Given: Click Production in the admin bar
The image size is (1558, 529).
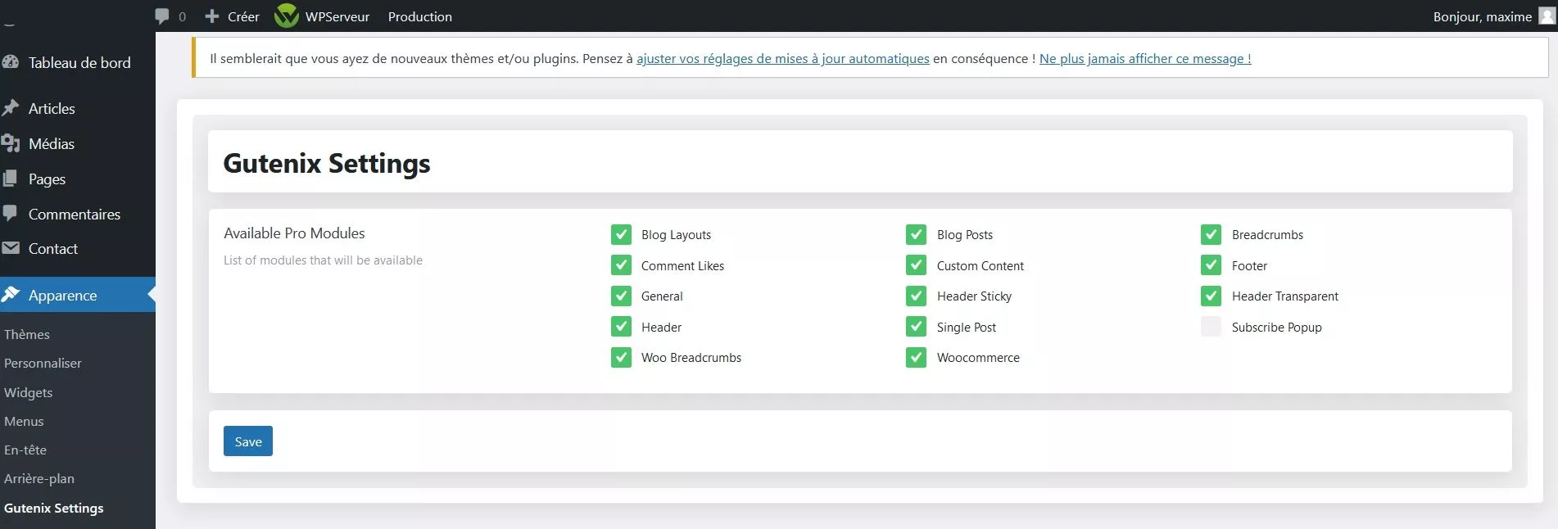Looking at the screenshot, I should pyautogui.click(x=420, y=16).
